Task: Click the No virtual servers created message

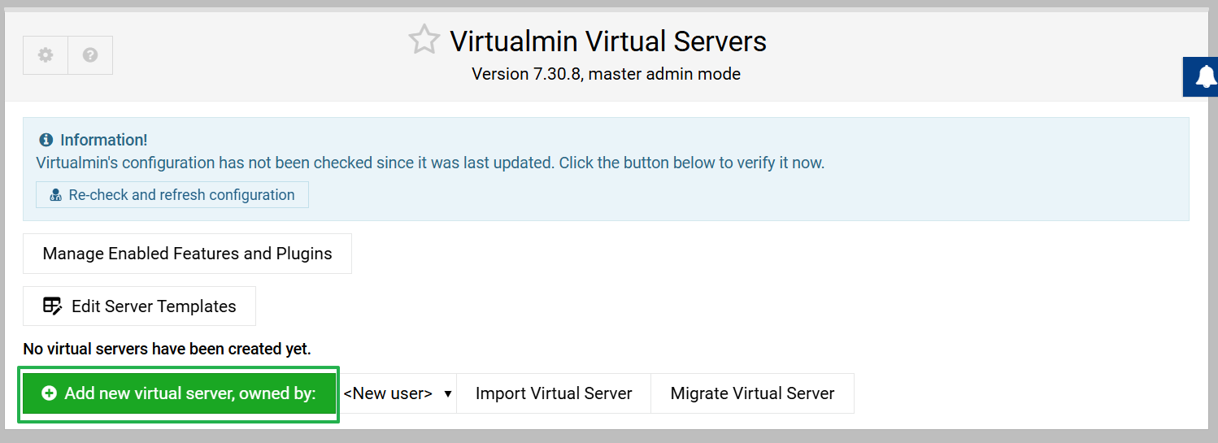Action: click(x=167, y=350)
